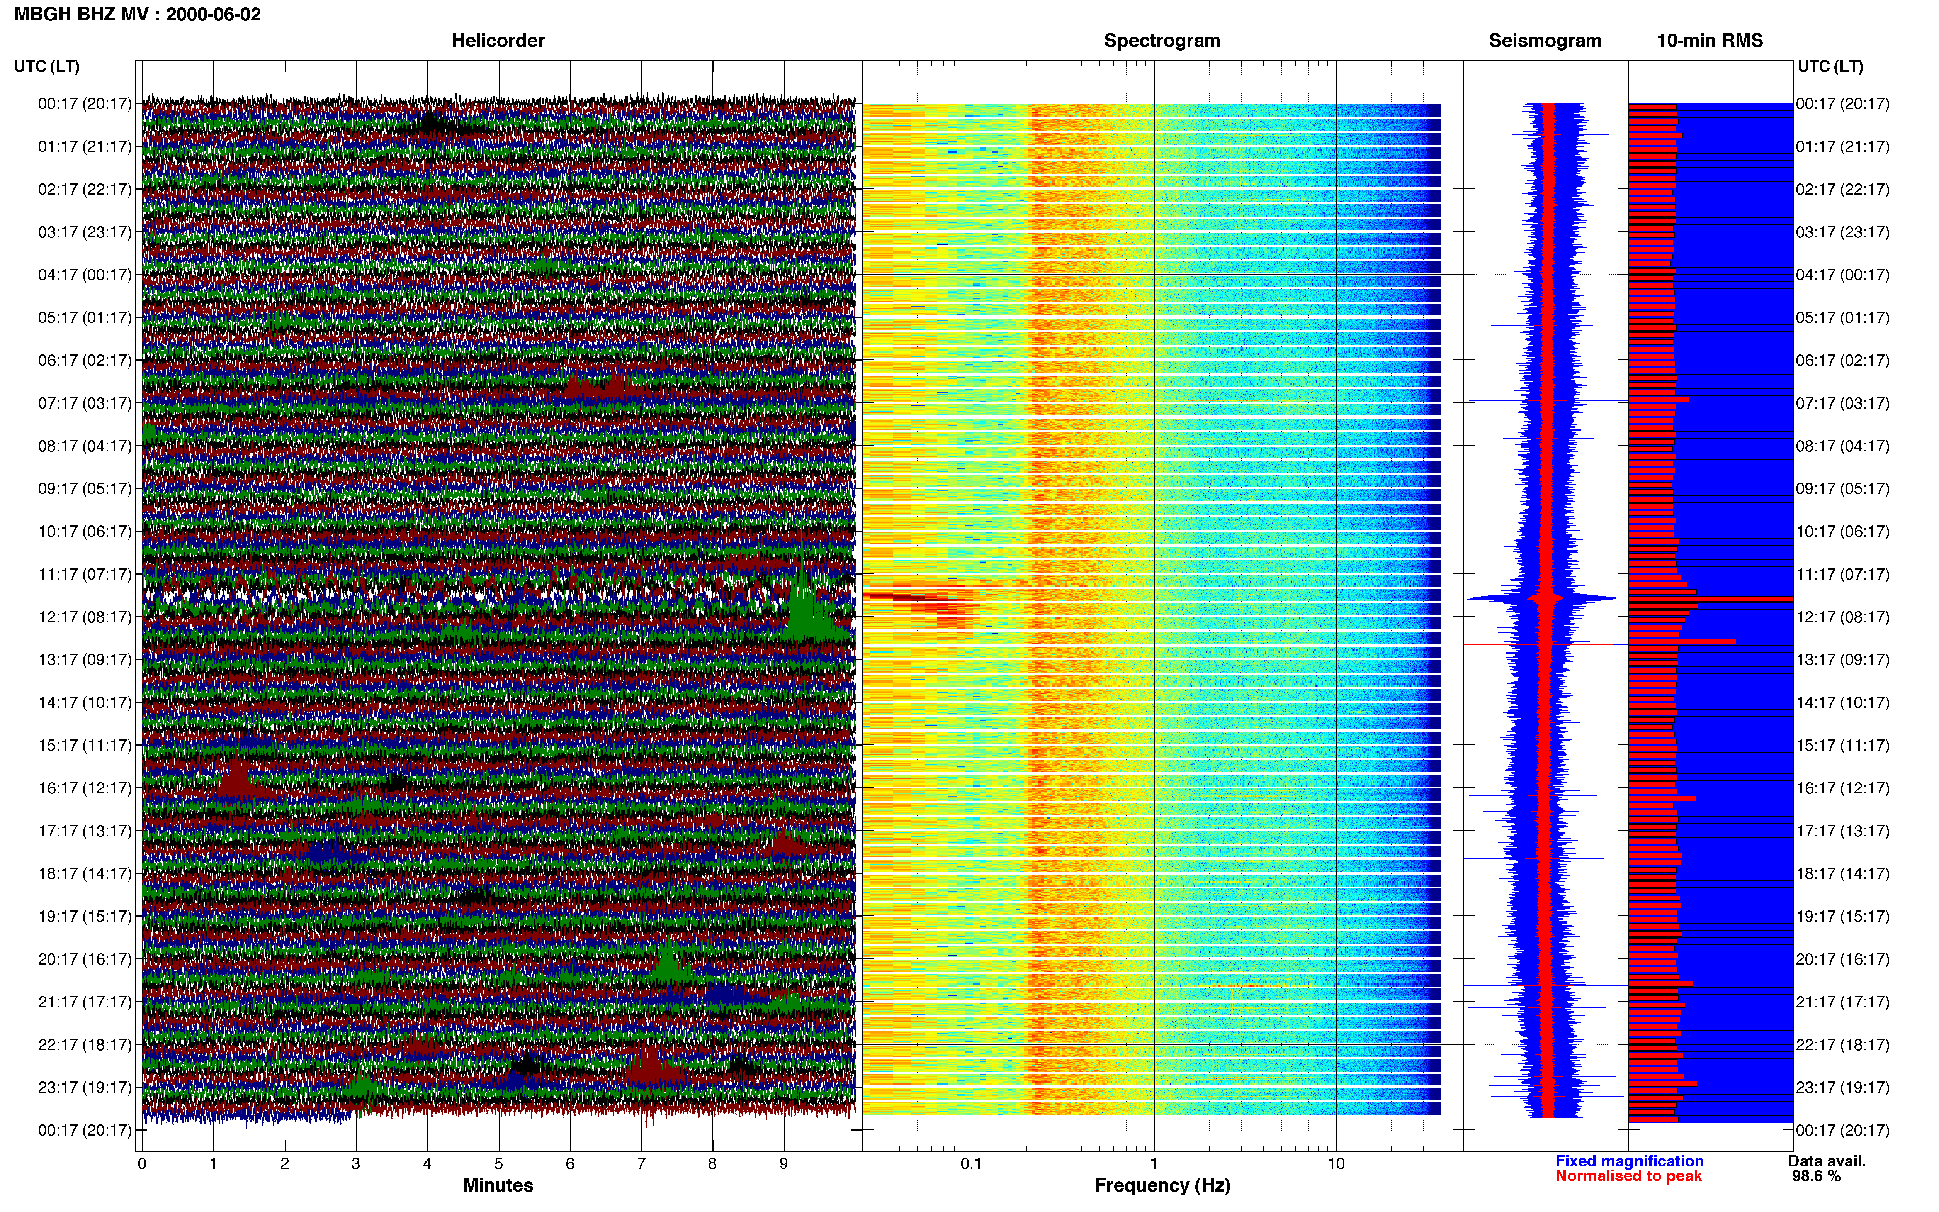Click the '98.6 %' data availability value
The width and height of the screenshot is (1939, 1212).
[x=1816, y=1176]
